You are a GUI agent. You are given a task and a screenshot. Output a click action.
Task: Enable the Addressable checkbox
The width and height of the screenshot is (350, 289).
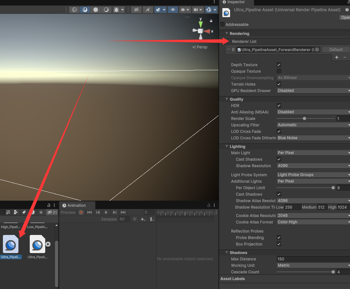coord(223,24)
